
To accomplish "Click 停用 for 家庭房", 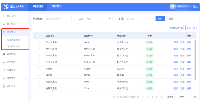I will [x=182, y=69].
